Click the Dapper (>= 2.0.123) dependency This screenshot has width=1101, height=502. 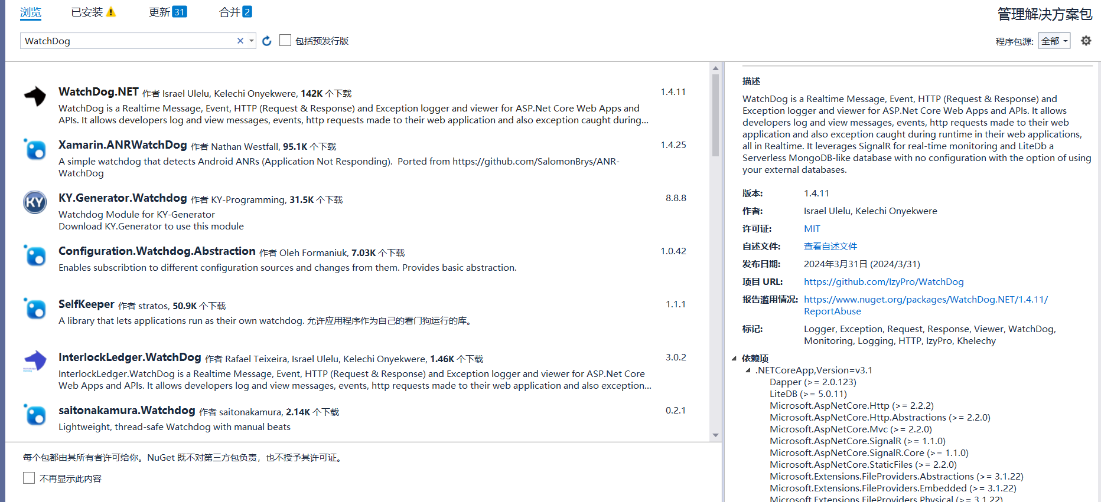point(813,382)
